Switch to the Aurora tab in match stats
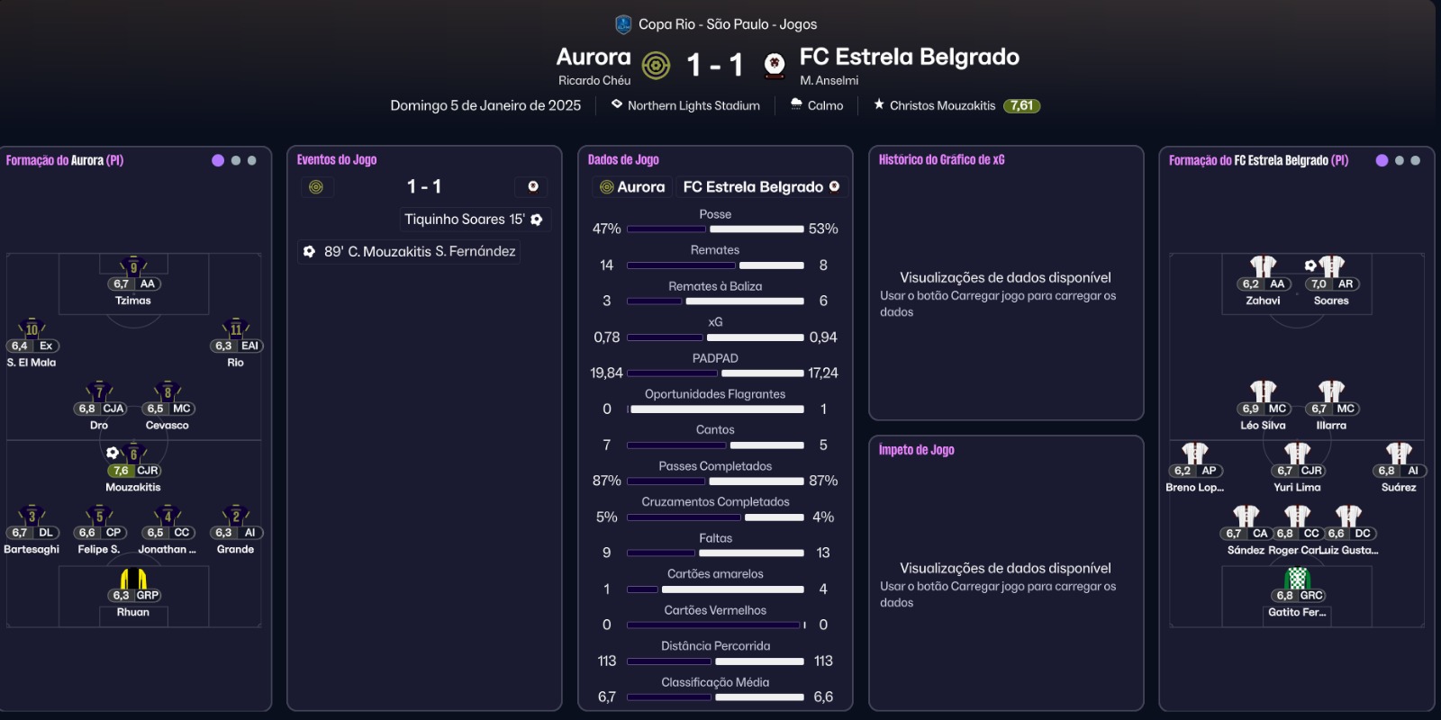1441x720 pixels. click(632, 186)
